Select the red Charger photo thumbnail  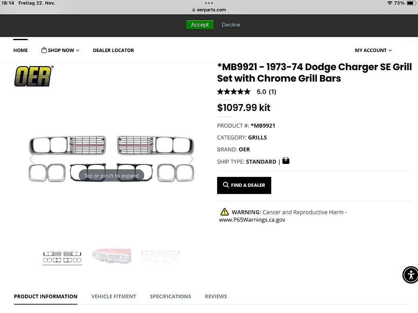tap(111, 256)
